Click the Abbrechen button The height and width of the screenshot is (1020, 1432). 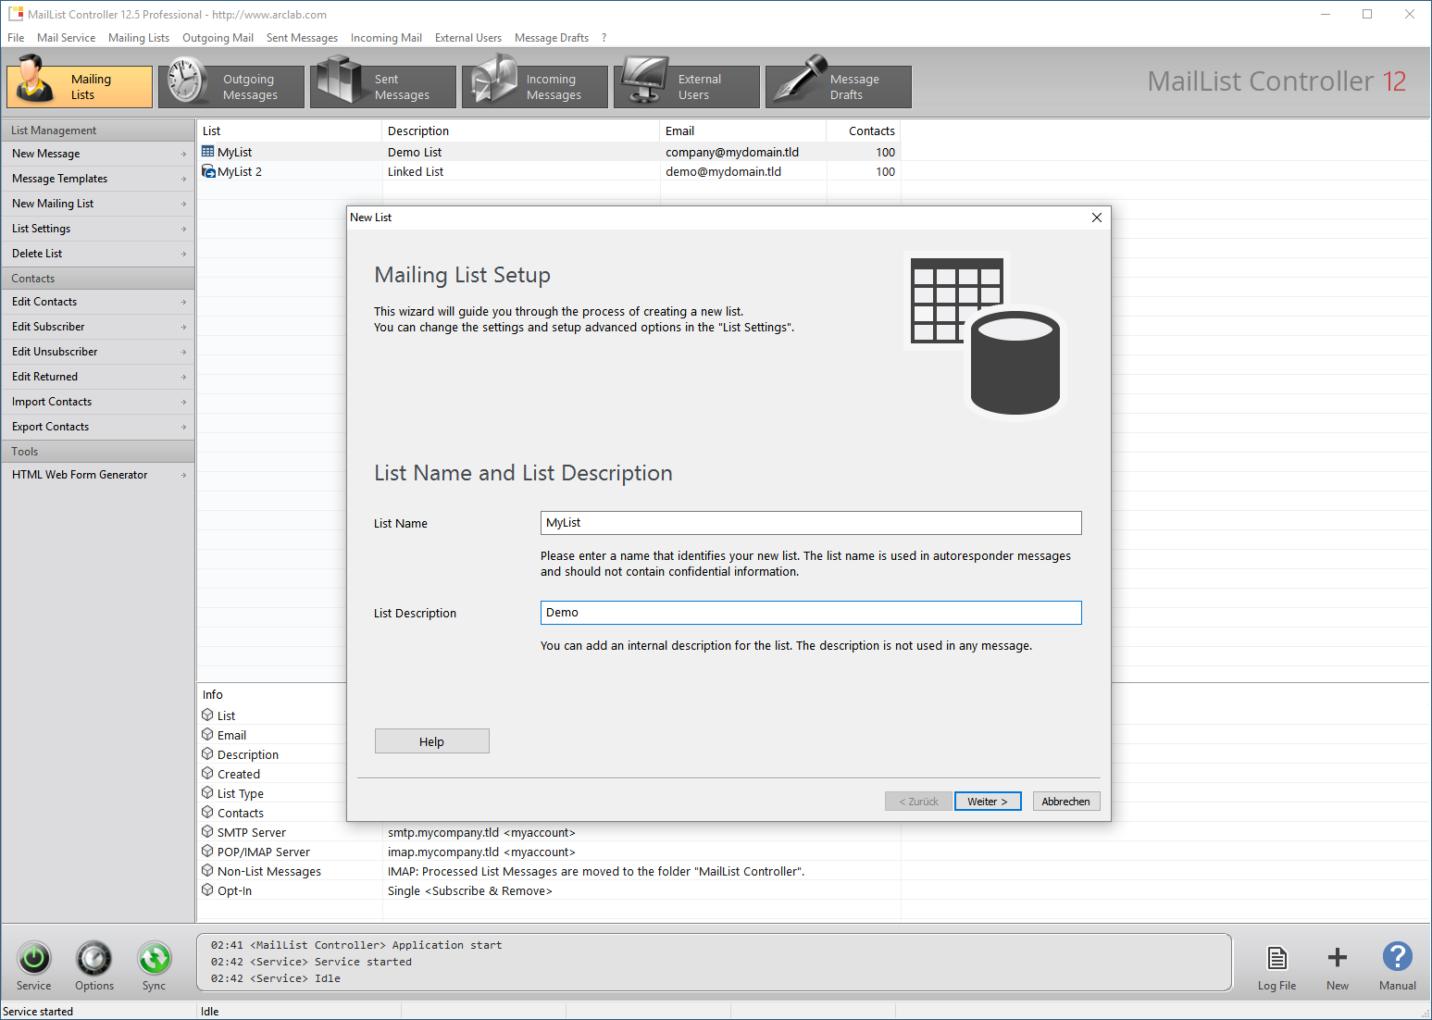[1065, 802]
